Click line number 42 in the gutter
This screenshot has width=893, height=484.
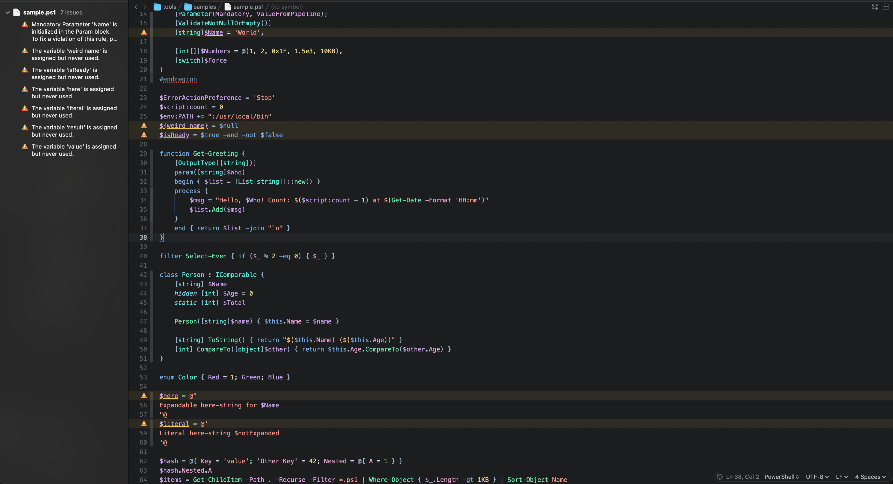click(x=143, y=275)
